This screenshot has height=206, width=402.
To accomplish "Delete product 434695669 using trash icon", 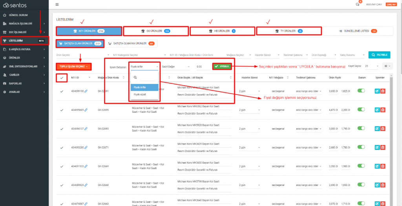I will coord(383,110).
